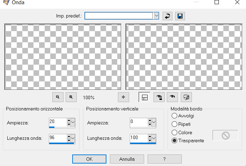The image size is (246, 166).
Task: Click the blue bar under vertical Lunghezza onda
Action: pos(143,143)
